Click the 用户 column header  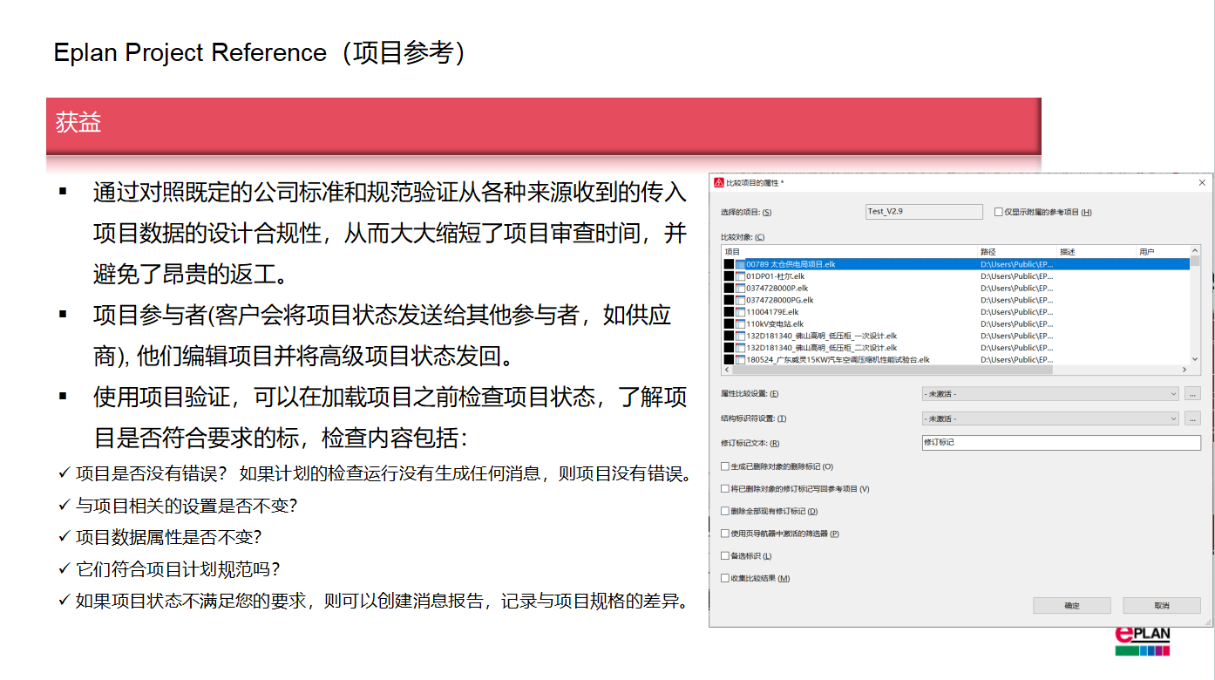pyautogui.click(x=1164, y=252)
